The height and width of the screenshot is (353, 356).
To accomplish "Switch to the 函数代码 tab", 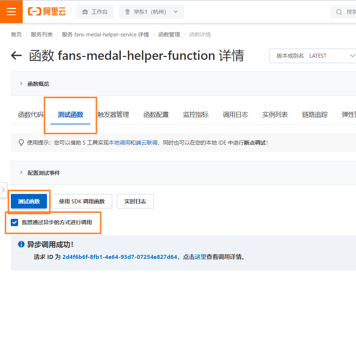I will pyautogui.click(x=31, y=115).
